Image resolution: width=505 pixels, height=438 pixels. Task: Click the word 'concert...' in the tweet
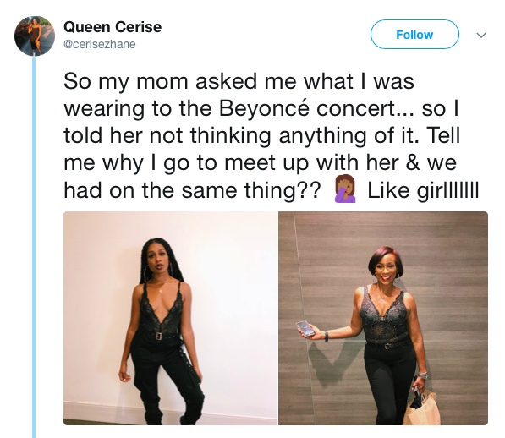pos(366,108)
